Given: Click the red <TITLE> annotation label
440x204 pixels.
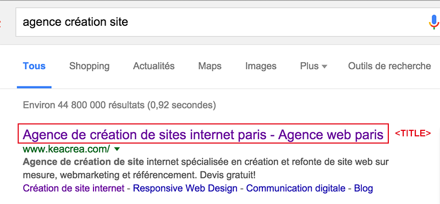Looking at the screenshot, I should coord(413,133).
